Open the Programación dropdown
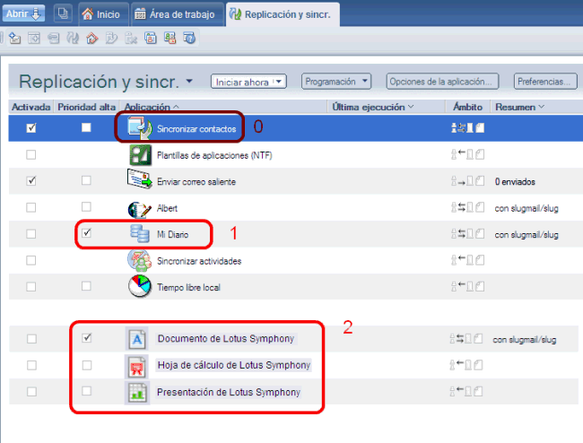 click(x=336, y=82)
